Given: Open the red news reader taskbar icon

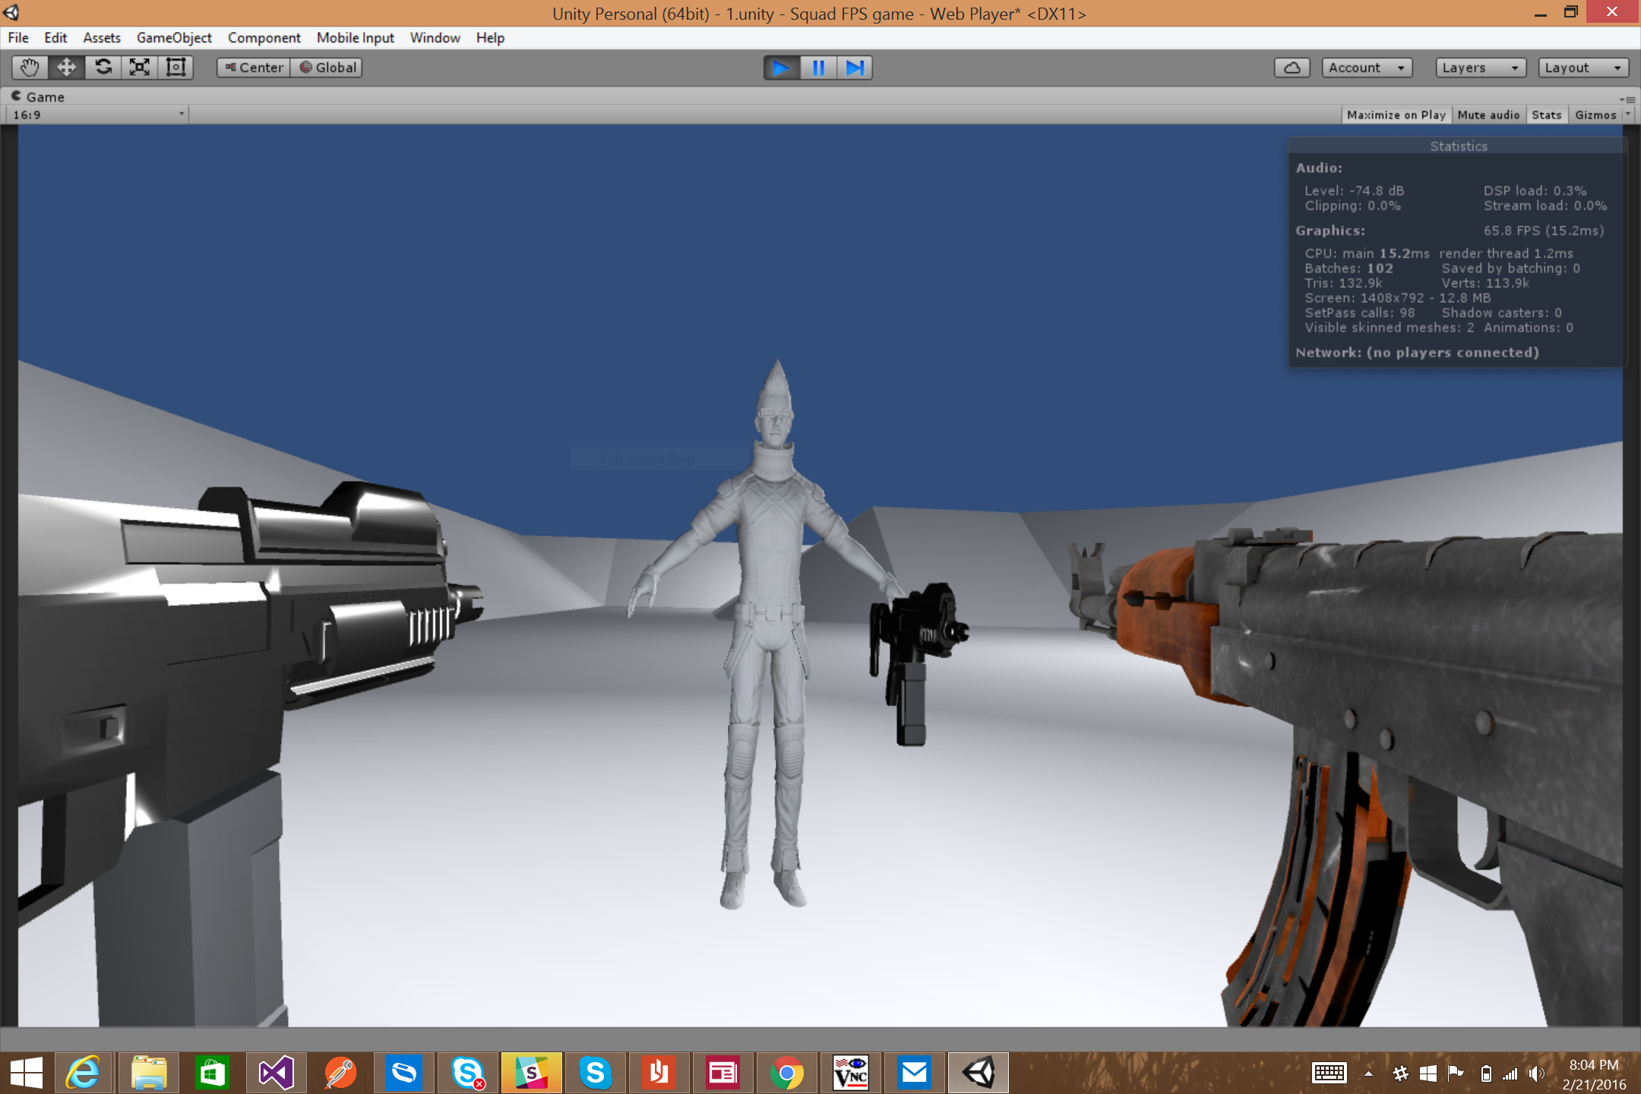Looking at the screenshot, I should tap(722, 1073).
